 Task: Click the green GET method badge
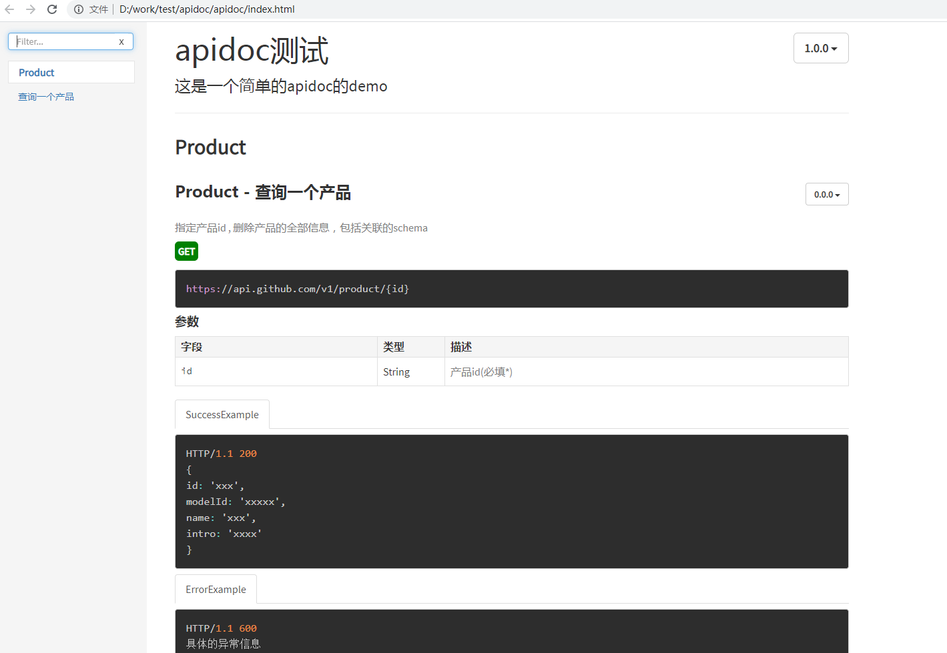pyautogui.click(x=187, y=251)
